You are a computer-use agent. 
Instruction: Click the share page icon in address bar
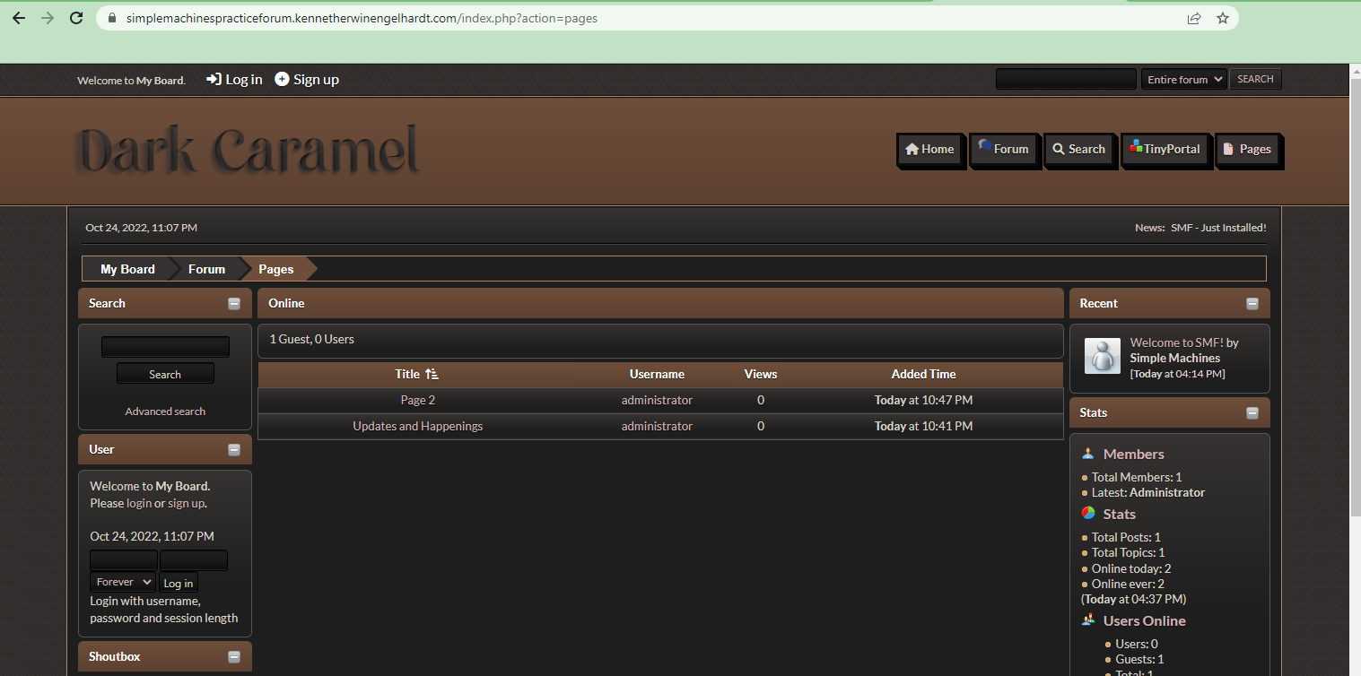click(1194, 18)
